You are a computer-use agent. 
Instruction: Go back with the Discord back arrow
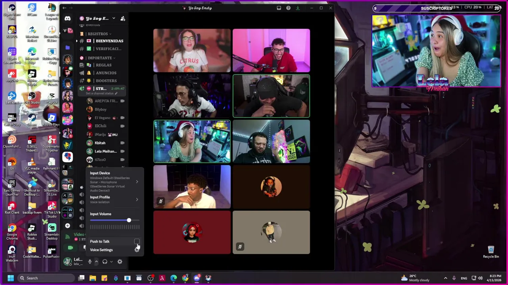[64, 8]
